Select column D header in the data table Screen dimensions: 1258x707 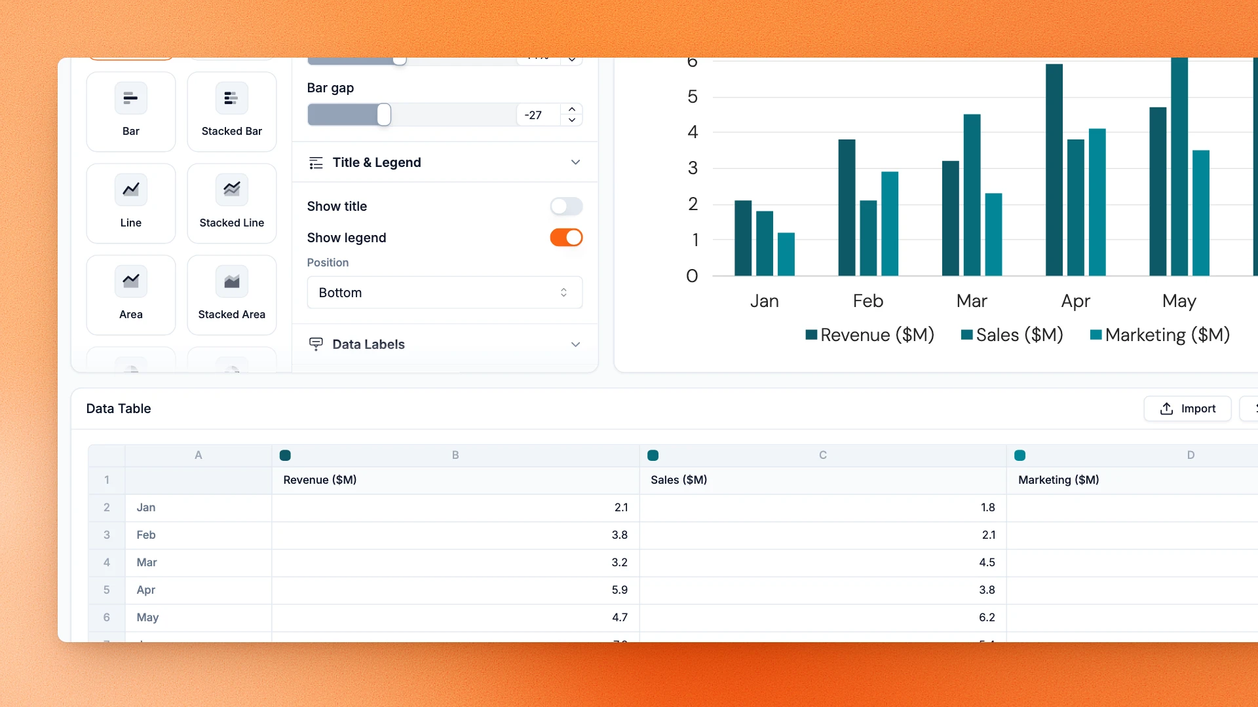point(1132,455)
